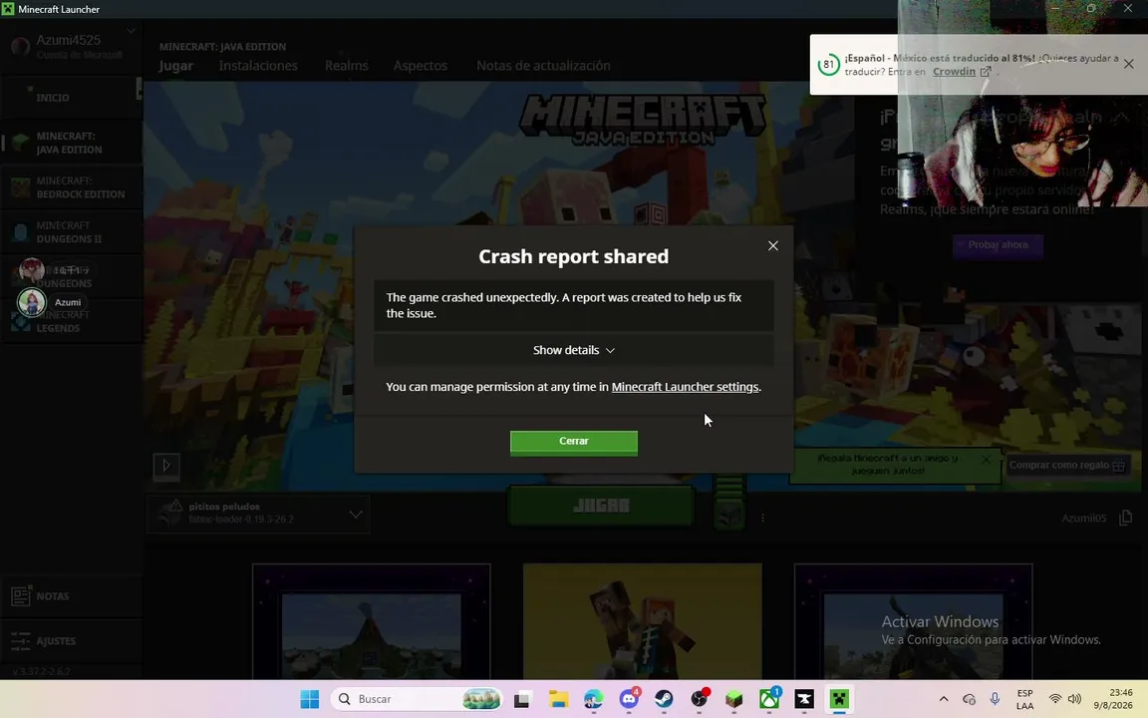The width and height of the screenshot is (1148, 718).
Task: Open the Realms tab
Action: 347,65
